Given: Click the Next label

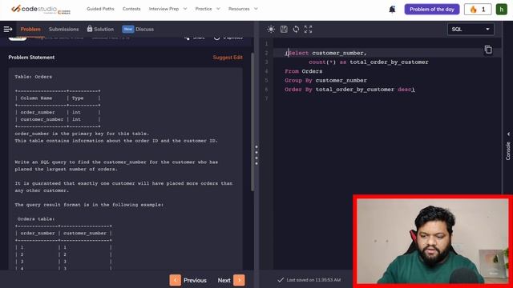Looking at the screenshot, I should click(224, 280).
